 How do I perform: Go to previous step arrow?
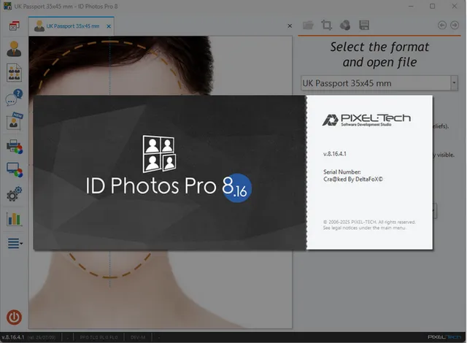(442, 26)
